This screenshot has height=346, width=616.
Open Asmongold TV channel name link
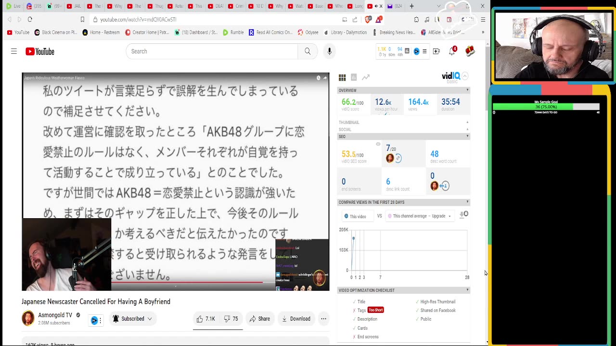coord(55,315)
